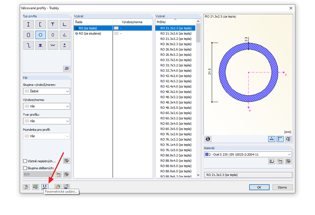Sort by the Průřez column header
This screenshot has height=215, width=315.
pos(175,22)
